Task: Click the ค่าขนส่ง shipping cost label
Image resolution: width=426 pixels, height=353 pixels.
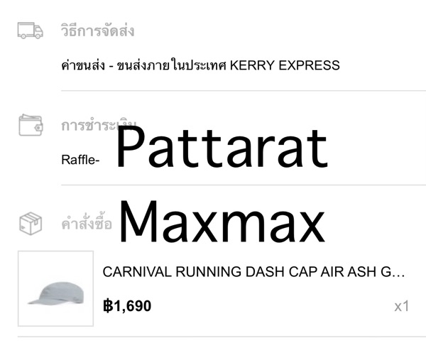Action: (80, 66)
